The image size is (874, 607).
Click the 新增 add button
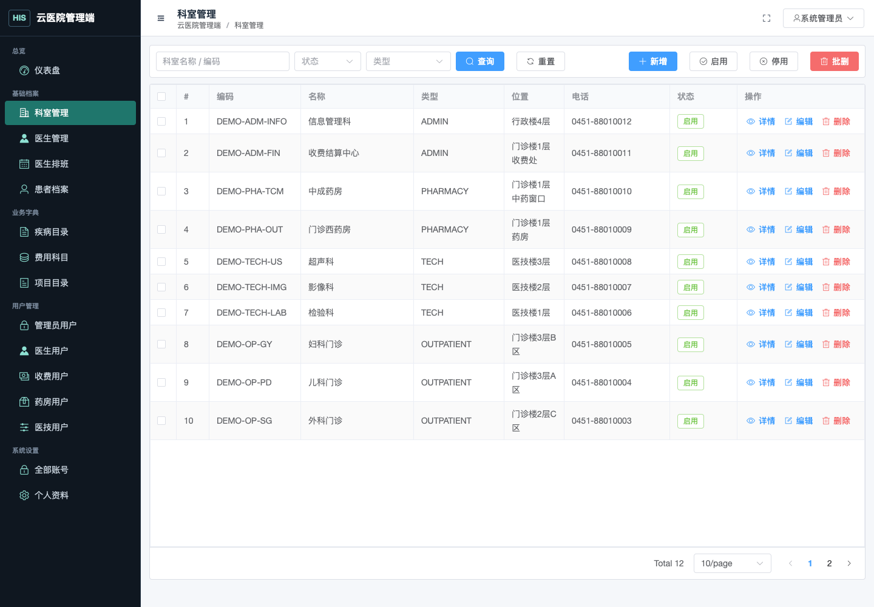[653, 61]
